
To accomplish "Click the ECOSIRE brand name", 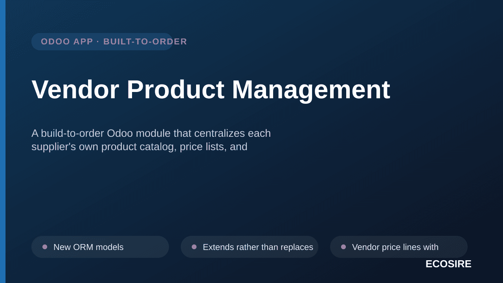I will coord(448,264).
